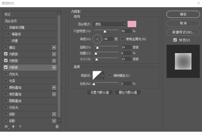Move effect up with arrow icon
The height and width of the screenshot is (132, 202).
pyautogui.click(x=13, y=127)
